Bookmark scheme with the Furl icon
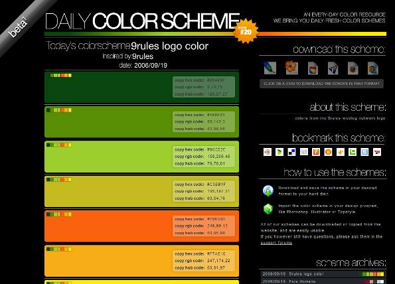 tap(316, 152)
